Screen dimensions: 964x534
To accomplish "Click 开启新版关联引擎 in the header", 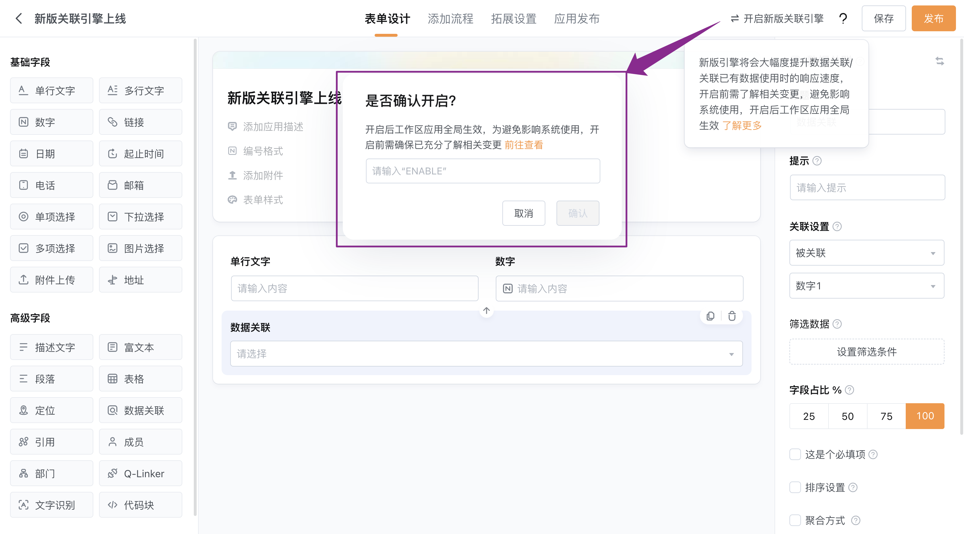I will [777, 18].
